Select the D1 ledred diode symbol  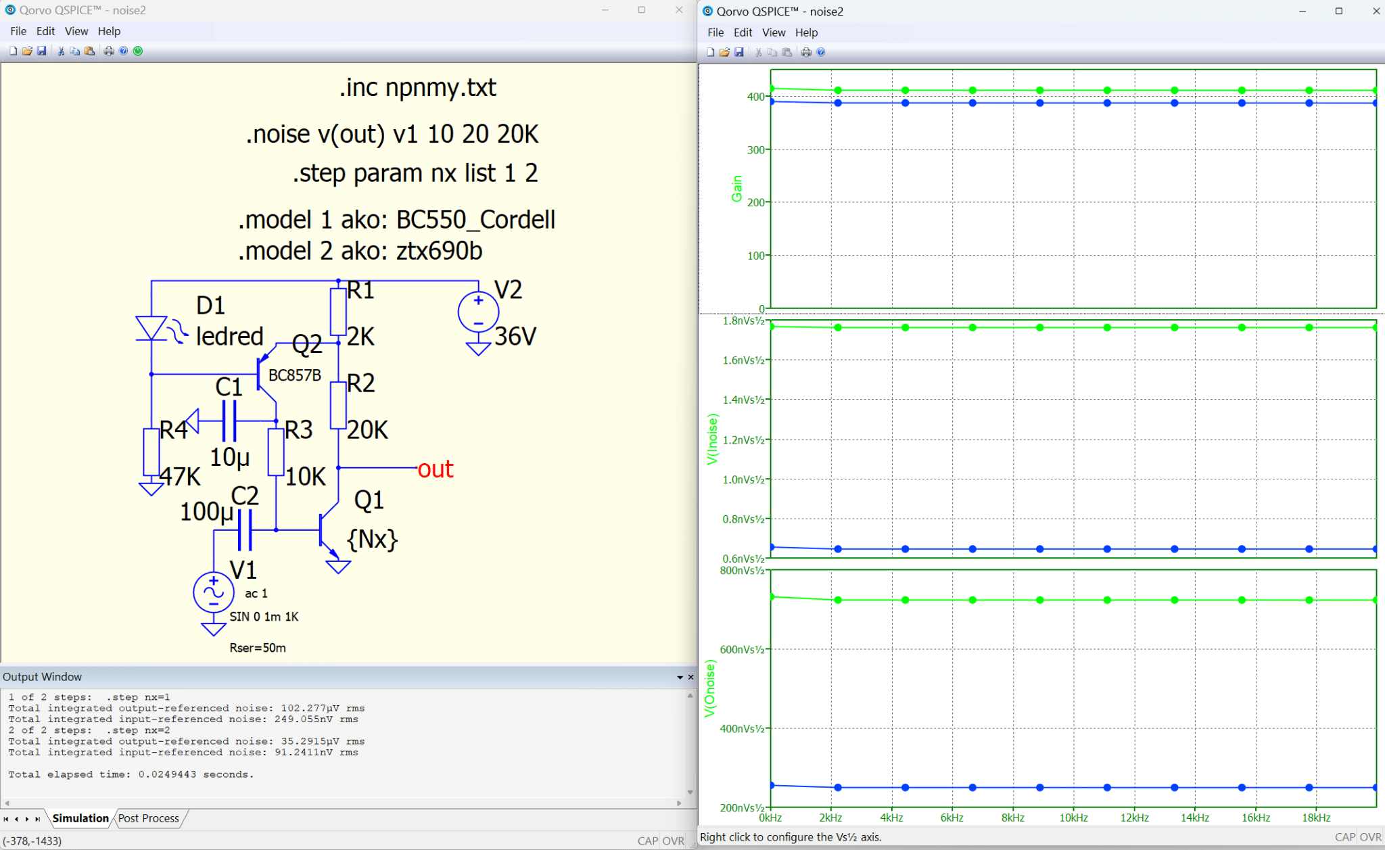click(151, 329)
